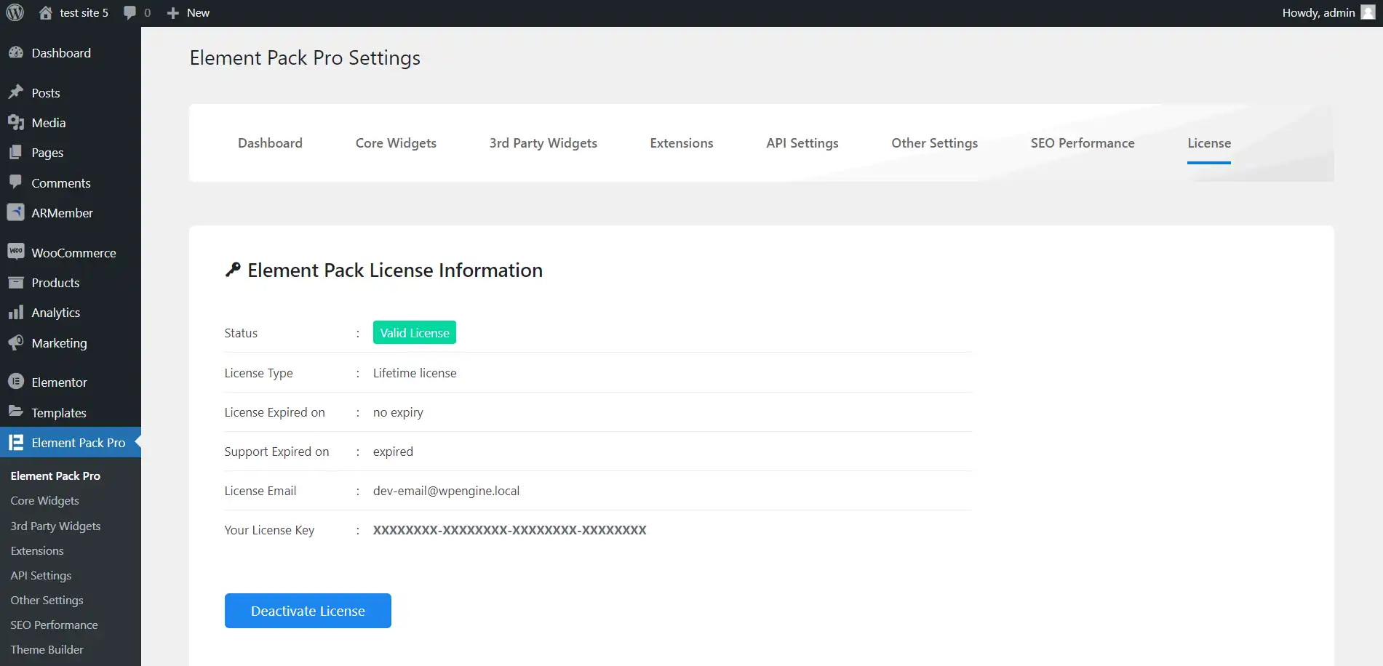Click the Pages icon in sidebar
The height and width of the screenshot is (666, 1383).
(16, 152)
